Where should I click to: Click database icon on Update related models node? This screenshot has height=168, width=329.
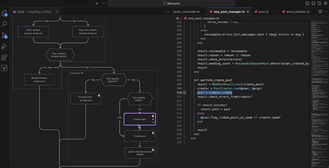153,150
